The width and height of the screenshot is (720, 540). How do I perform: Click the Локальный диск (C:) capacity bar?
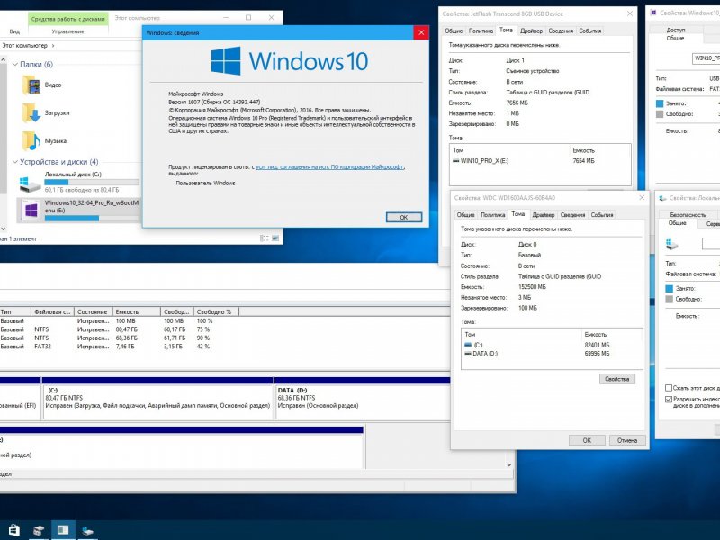pyautogui.click(x=92, y=183)
